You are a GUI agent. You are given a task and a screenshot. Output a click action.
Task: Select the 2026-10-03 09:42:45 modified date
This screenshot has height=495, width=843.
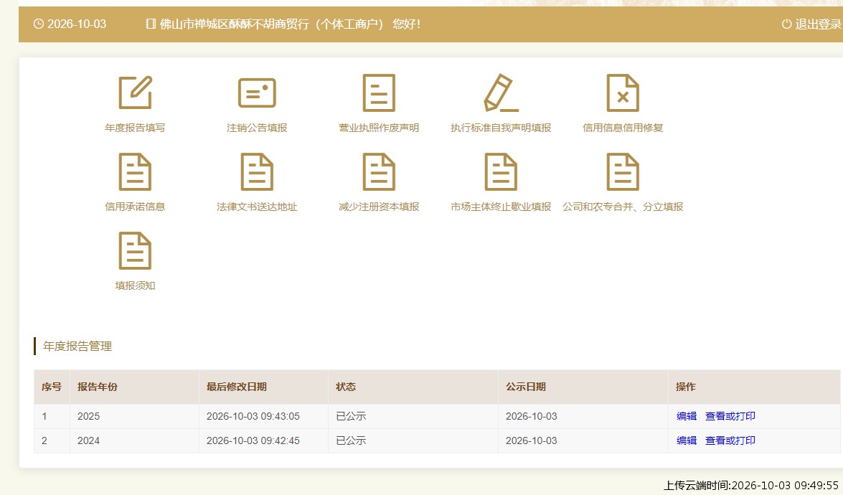pos(253,440)
